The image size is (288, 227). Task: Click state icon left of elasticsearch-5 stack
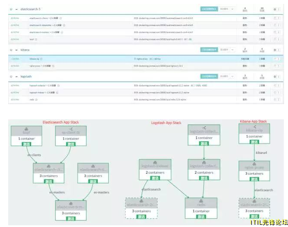(11, 9)
